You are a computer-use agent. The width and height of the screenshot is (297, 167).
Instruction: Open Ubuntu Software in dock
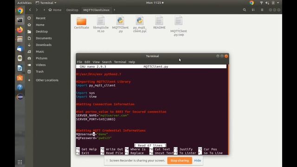point(20,77)
